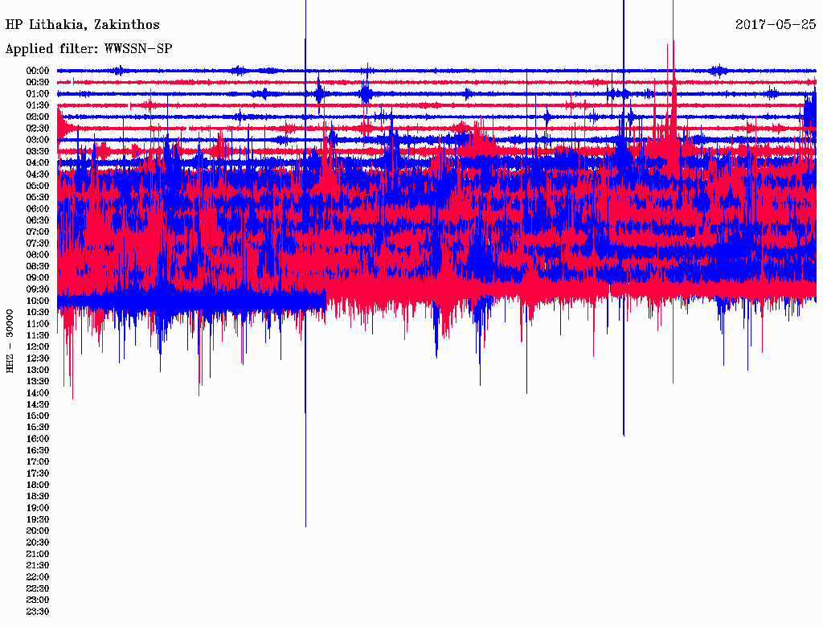This screenshot has width=823, height=627.
Task: Click the '07:30' time label
Action: [38, 243]
